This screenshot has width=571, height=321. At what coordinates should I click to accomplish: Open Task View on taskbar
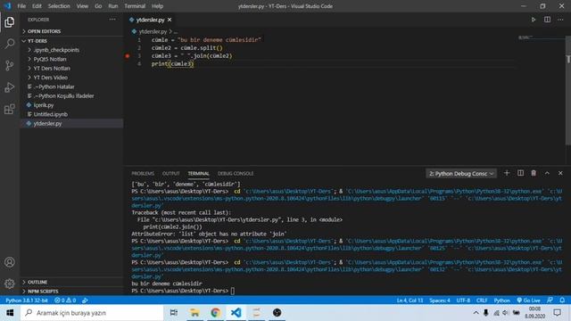[x=174, y=313]
